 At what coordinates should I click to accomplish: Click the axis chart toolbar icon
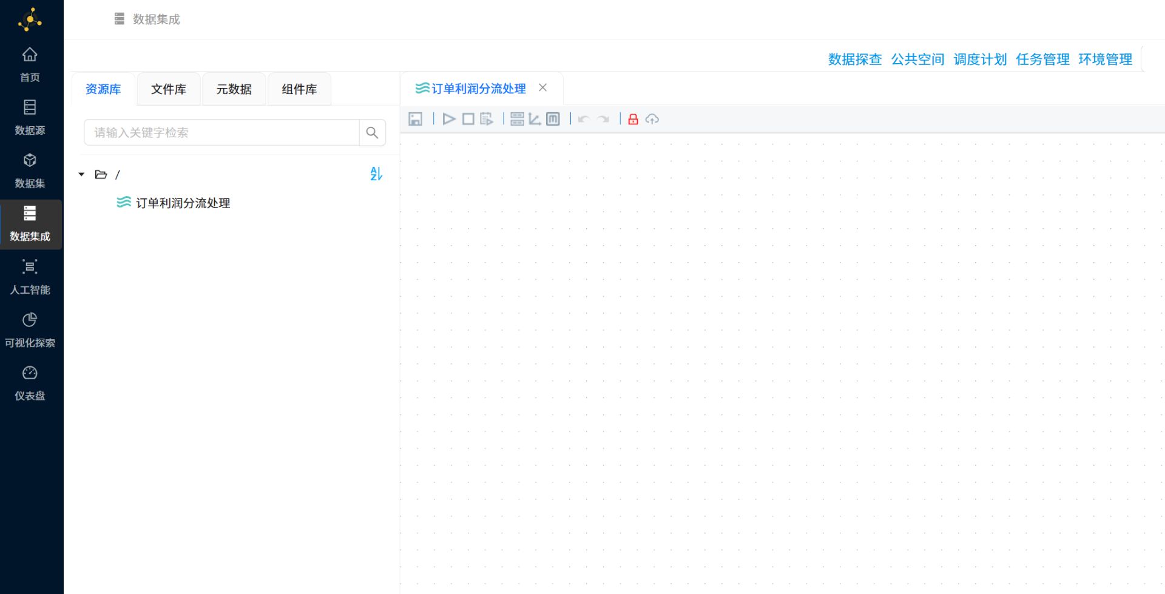[x=535, y=119]
